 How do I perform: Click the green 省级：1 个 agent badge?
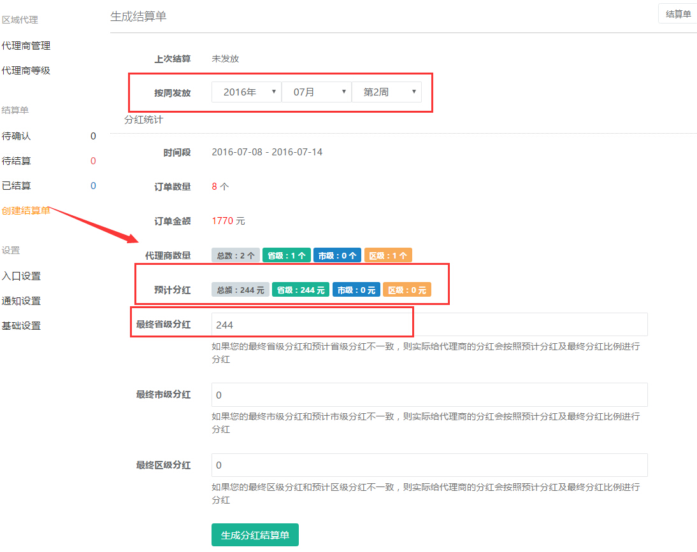287,255
